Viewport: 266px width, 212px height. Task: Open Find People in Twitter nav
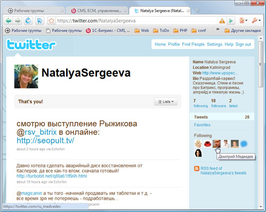pos(193,44)
